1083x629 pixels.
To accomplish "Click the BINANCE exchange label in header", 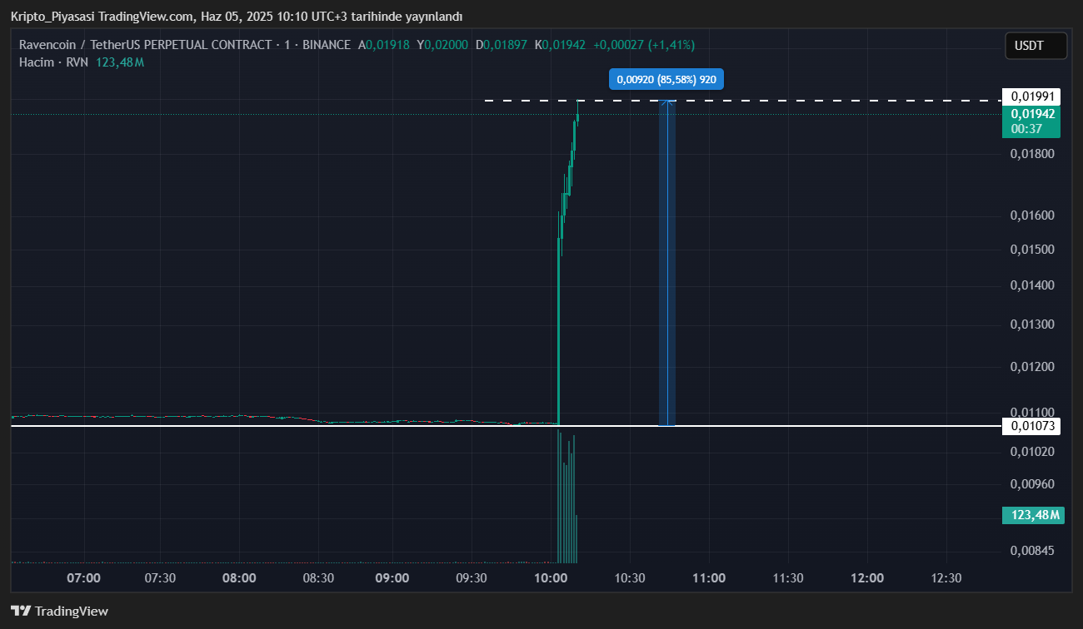I will 326,45.
